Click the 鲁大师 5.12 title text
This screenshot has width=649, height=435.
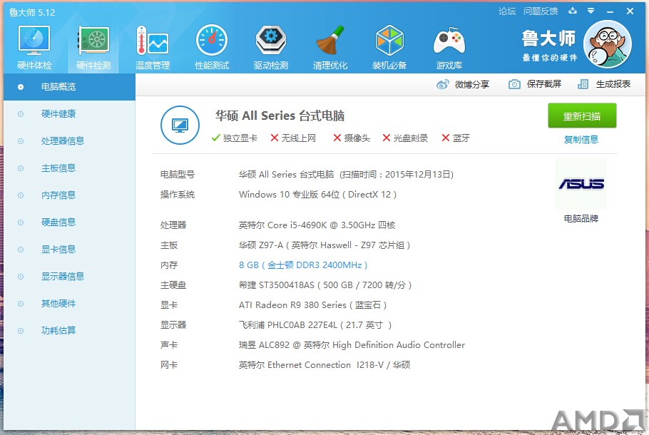pyautogui.click(x=32, y=12)
